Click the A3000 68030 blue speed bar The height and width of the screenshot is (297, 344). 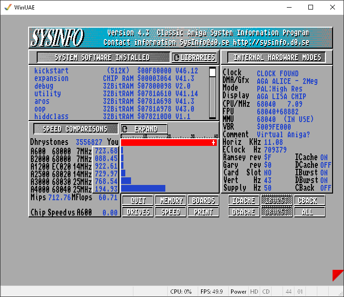pos(126,181)
